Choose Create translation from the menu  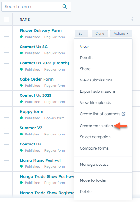coord(96,126)
